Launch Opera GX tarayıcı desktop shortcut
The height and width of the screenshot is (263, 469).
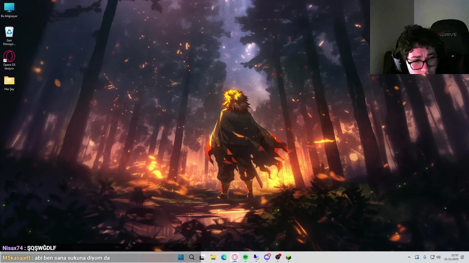[9, 60]
